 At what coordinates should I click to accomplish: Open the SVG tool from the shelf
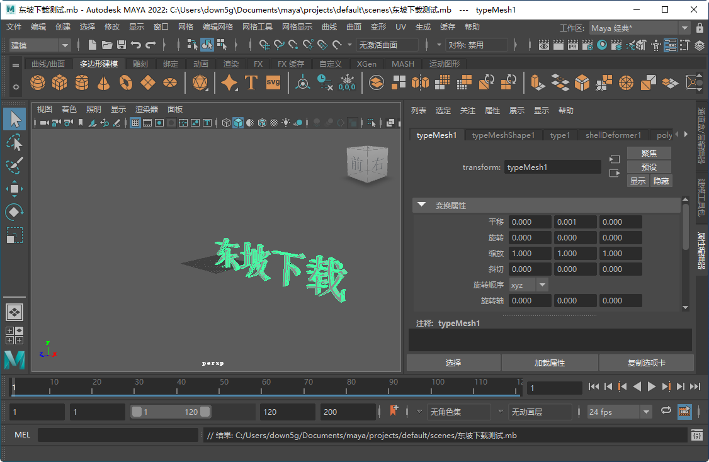click(272, 82)
